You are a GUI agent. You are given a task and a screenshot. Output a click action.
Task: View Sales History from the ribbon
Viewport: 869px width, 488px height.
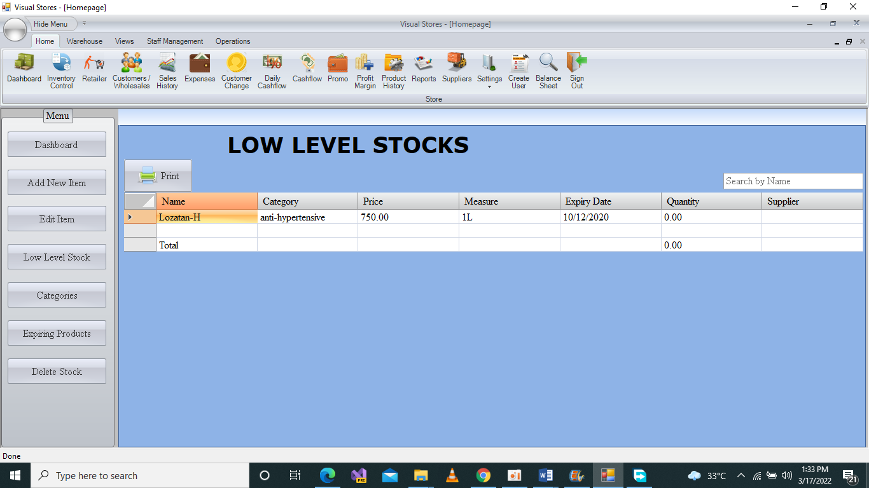tap(167, 70)
